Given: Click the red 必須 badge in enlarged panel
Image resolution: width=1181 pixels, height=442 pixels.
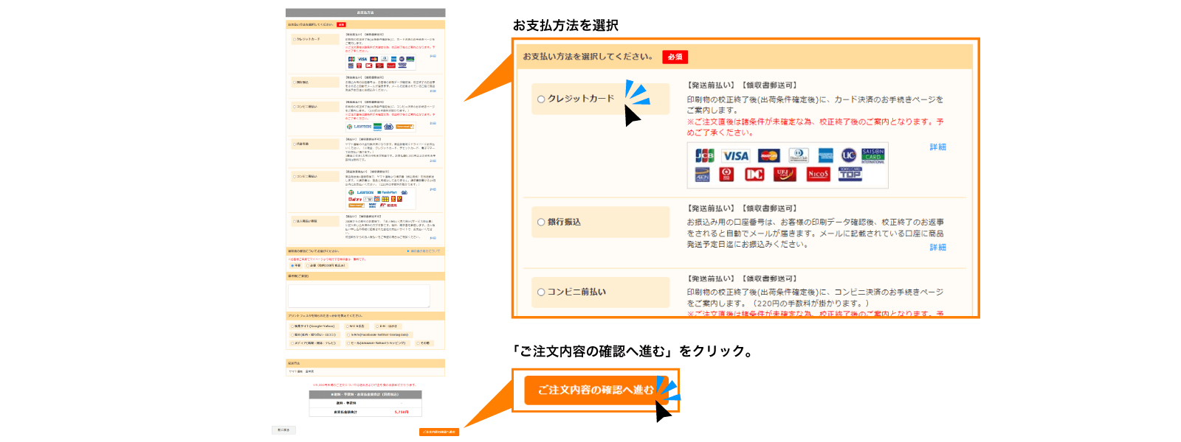Looking at the screenshot, I should 675,57.
